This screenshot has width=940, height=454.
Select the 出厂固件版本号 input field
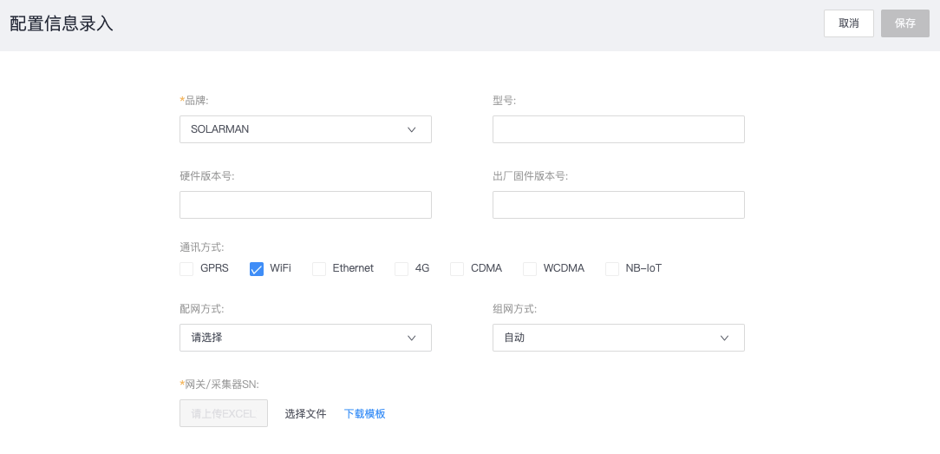[x=617, y=205]
